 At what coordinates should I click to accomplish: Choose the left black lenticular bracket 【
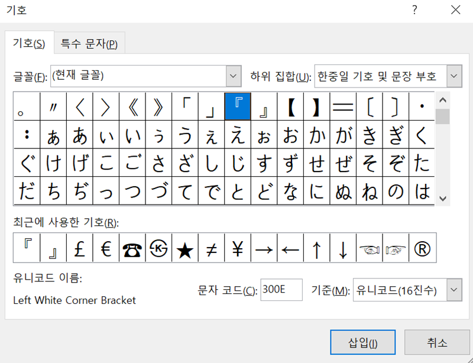pyautogui.click(x=290, y=106)
